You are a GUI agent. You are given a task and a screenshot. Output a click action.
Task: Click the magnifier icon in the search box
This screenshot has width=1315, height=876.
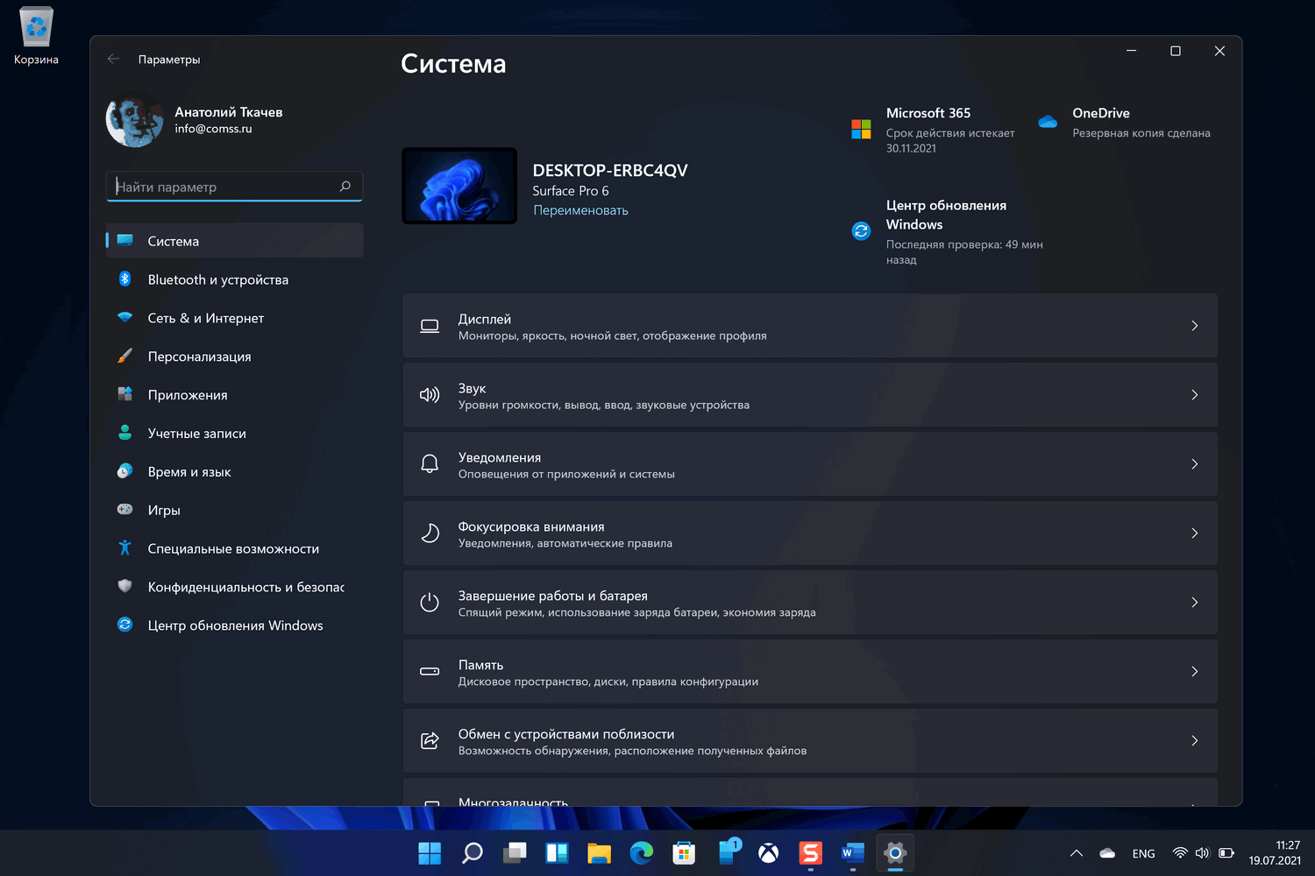(x=345, y=187)
